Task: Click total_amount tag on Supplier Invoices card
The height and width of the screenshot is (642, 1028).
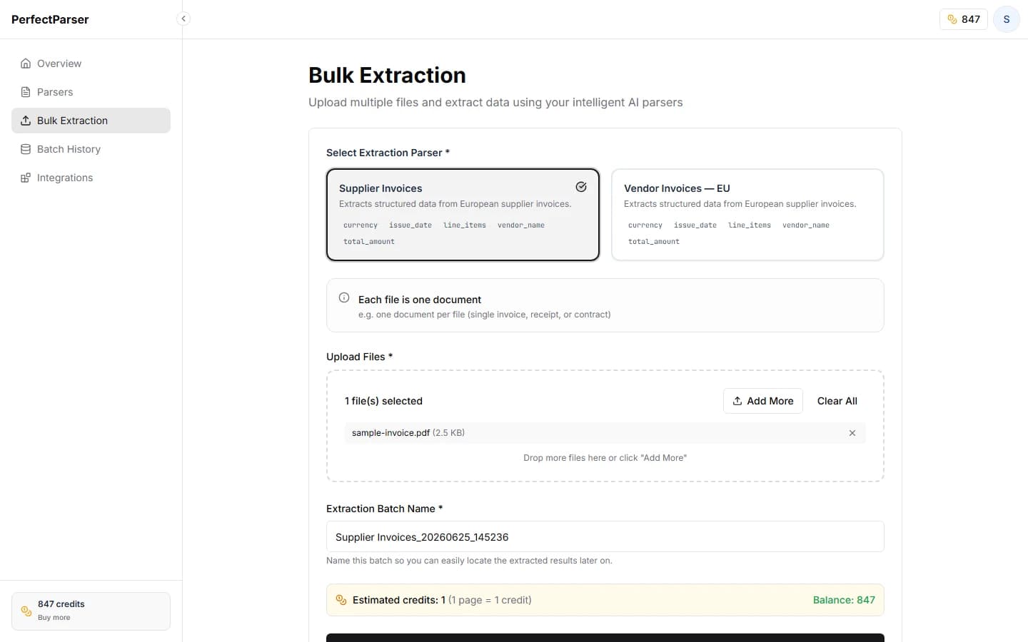Action: (369, 242)
